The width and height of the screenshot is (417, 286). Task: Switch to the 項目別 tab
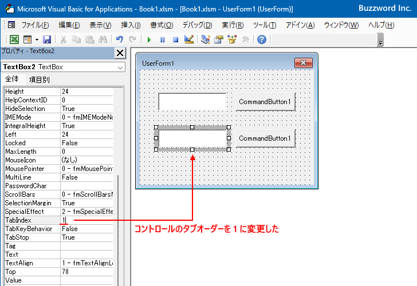[39, 80]
